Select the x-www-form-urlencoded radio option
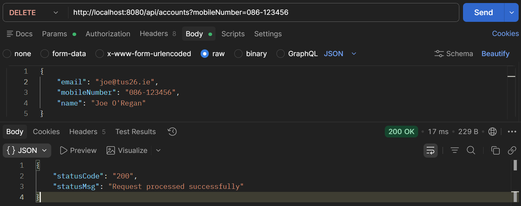521x206 pixels. coord(99,54)
